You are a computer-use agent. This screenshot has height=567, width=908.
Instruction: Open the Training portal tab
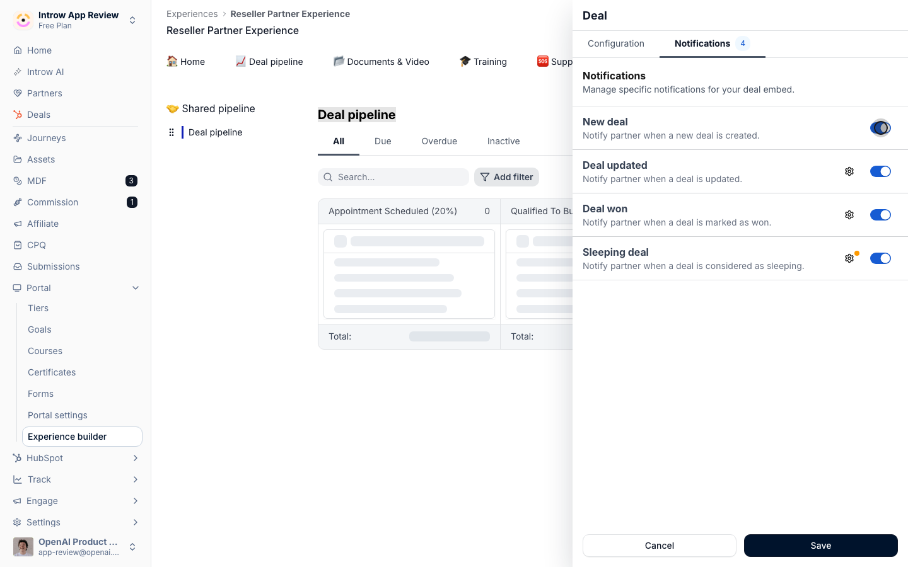click(483, 61)
